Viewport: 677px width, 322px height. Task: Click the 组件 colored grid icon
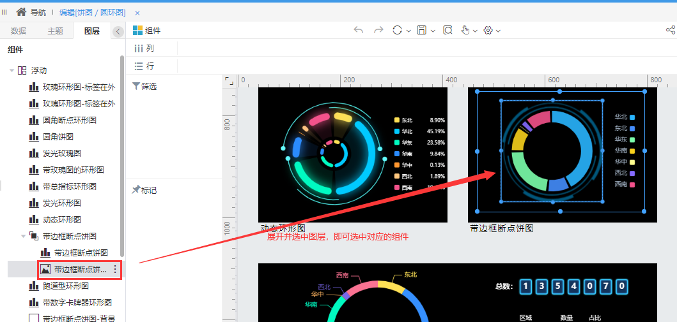point(137,31)
